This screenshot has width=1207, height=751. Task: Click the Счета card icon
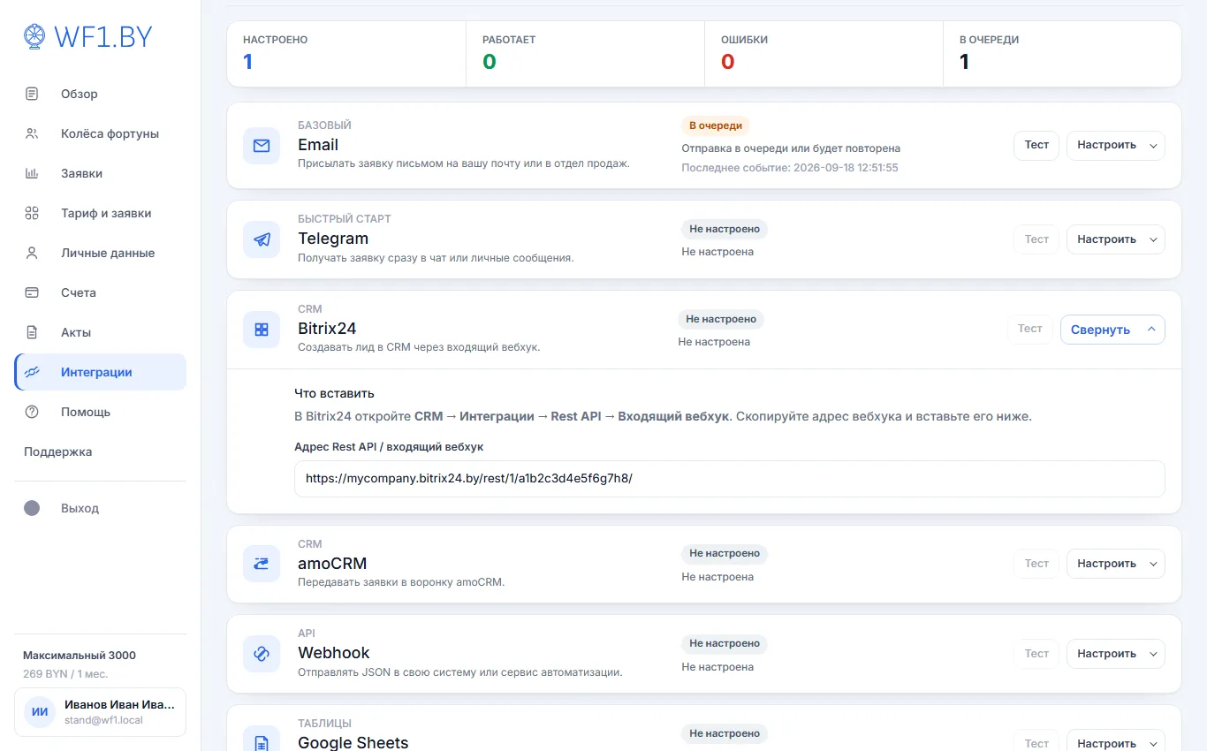(x=32, y=292)
